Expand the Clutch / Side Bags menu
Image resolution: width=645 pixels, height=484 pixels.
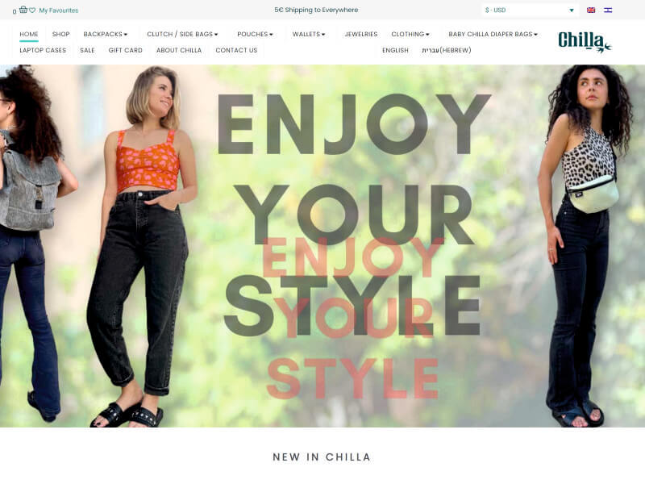point(182,34)
